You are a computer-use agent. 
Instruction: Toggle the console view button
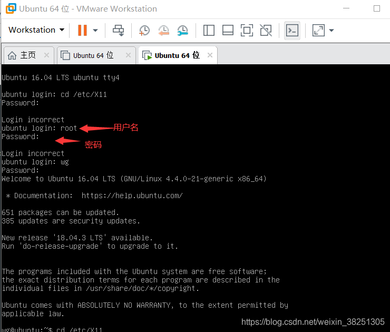tap(292, 31)
